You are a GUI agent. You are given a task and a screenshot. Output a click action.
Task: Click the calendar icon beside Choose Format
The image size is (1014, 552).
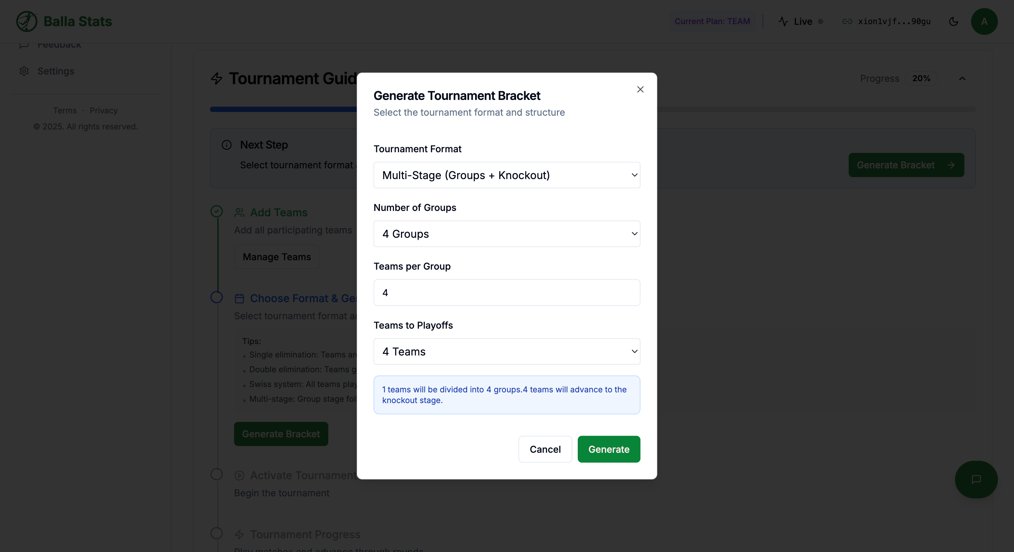point(239,298)
